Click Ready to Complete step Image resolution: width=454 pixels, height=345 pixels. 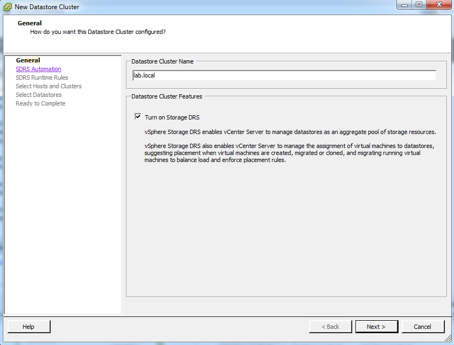[x=40, y=103]
